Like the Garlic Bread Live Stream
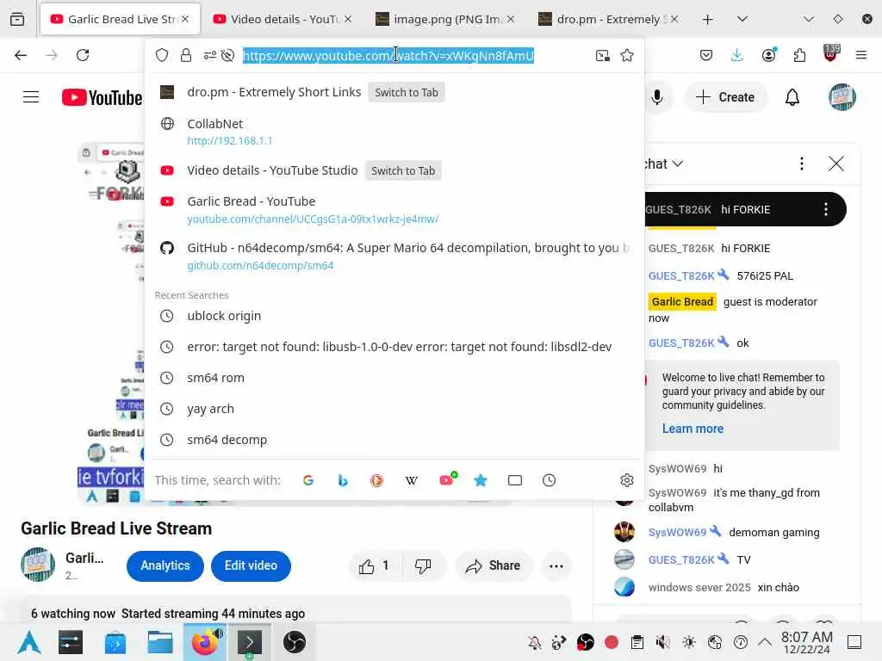 [375, 566]
